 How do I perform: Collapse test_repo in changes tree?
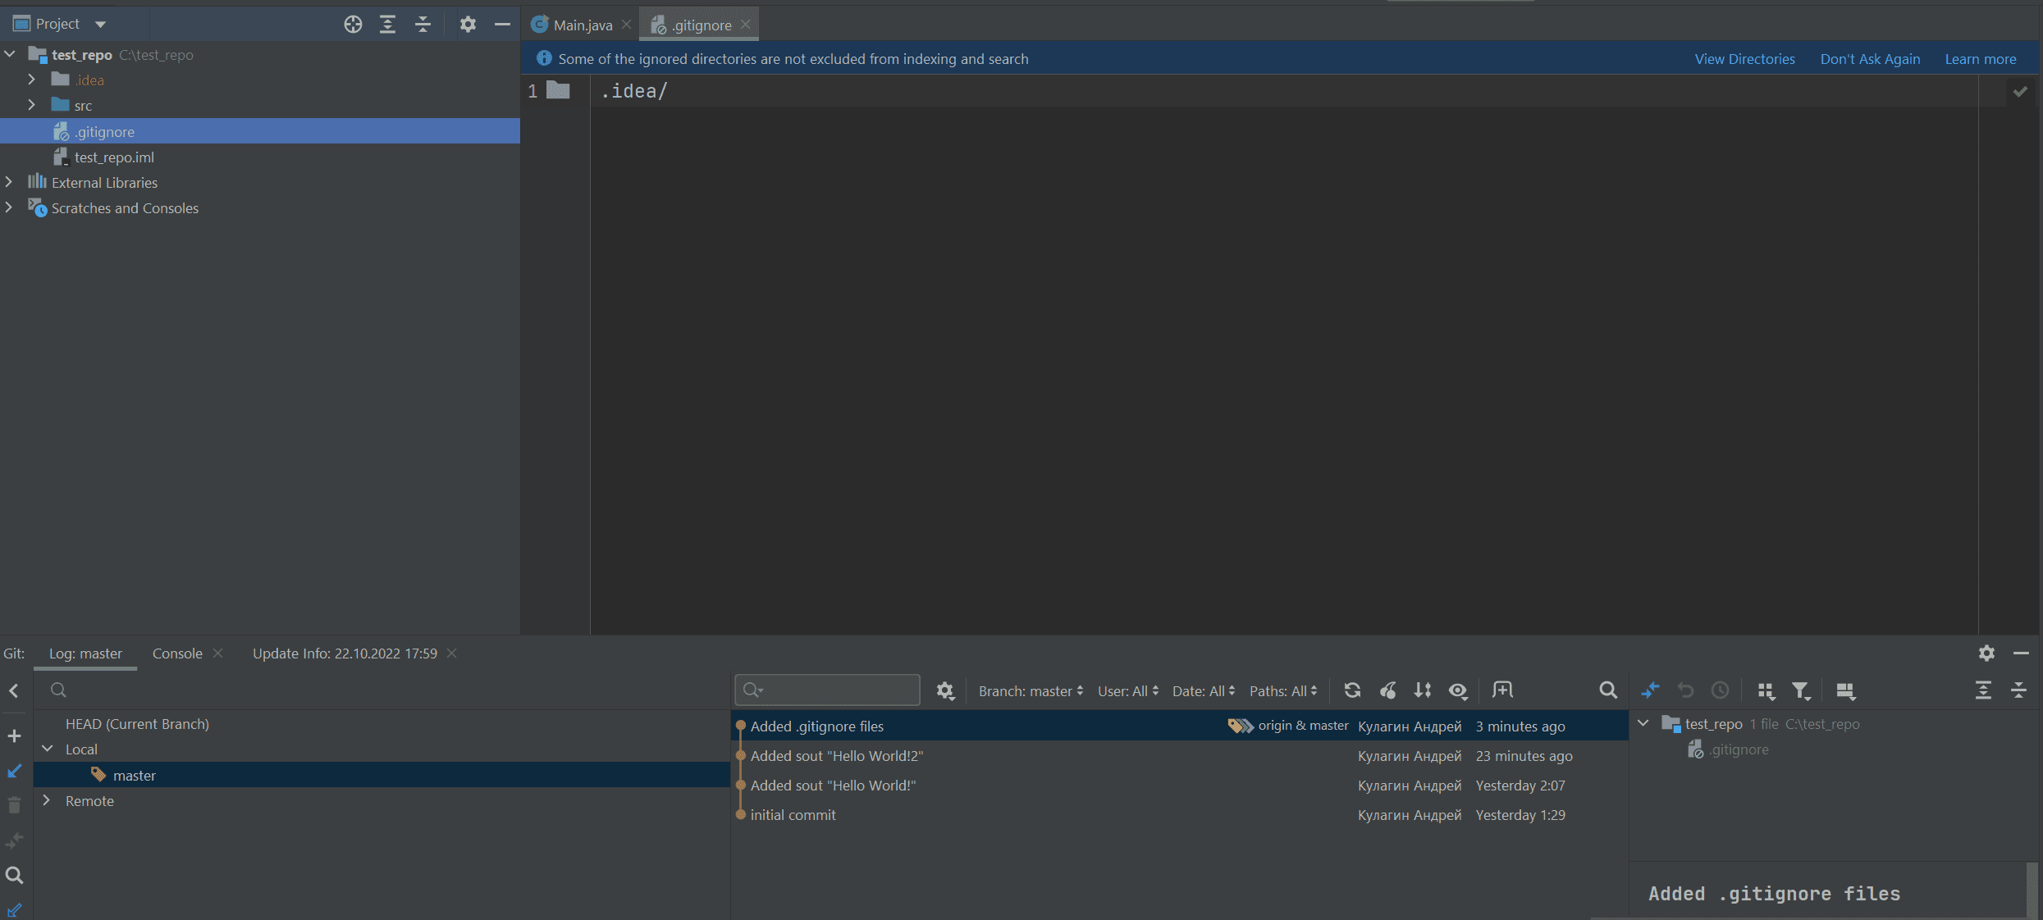click(1643, 723)
